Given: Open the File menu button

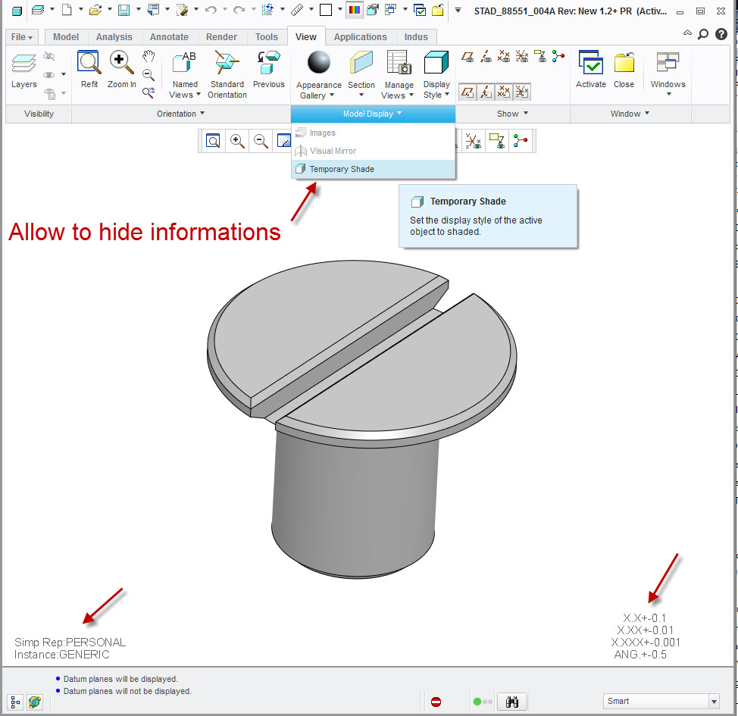Looking at the screenshot, I should coord(21,37).
